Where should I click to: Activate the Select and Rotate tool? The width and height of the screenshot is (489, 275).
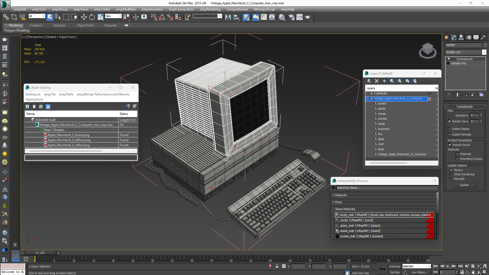92,17
